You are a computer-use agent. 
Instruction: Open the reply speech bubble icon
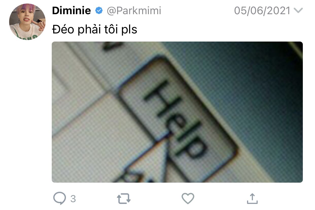60,198
